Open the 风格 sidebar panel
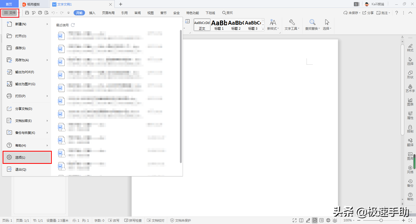 pyautogui.click(x=410, y=170)
